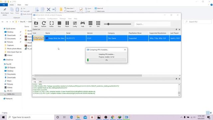Stop emulation using the Stop icon
The height and width of the screenshot is (120, 213).
[59, 24]
